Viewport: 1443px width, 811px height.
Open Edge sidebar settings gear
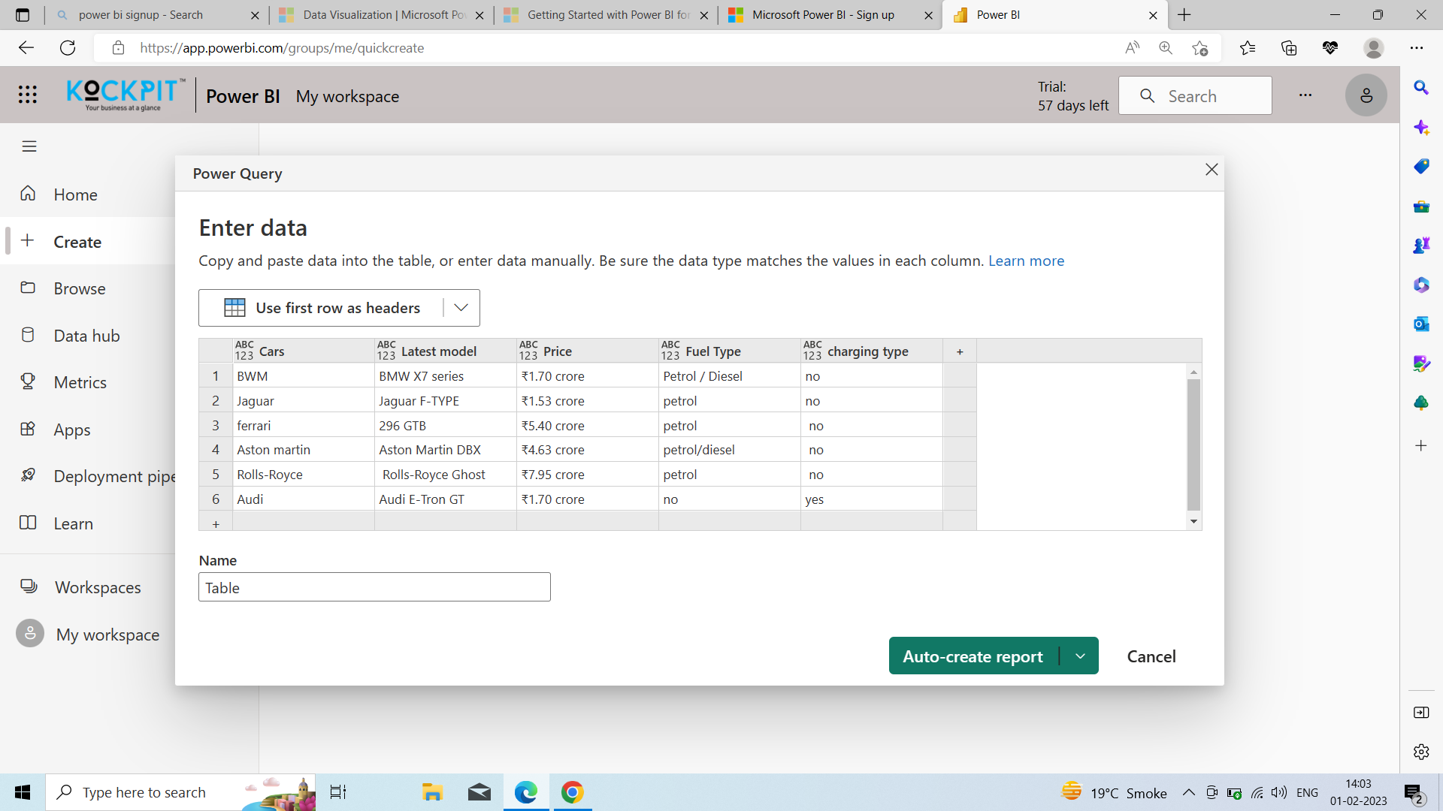coord(1420,752)
